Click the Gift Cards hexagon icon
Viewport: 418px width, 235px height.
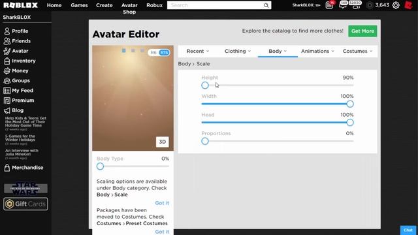pos(10,204)
